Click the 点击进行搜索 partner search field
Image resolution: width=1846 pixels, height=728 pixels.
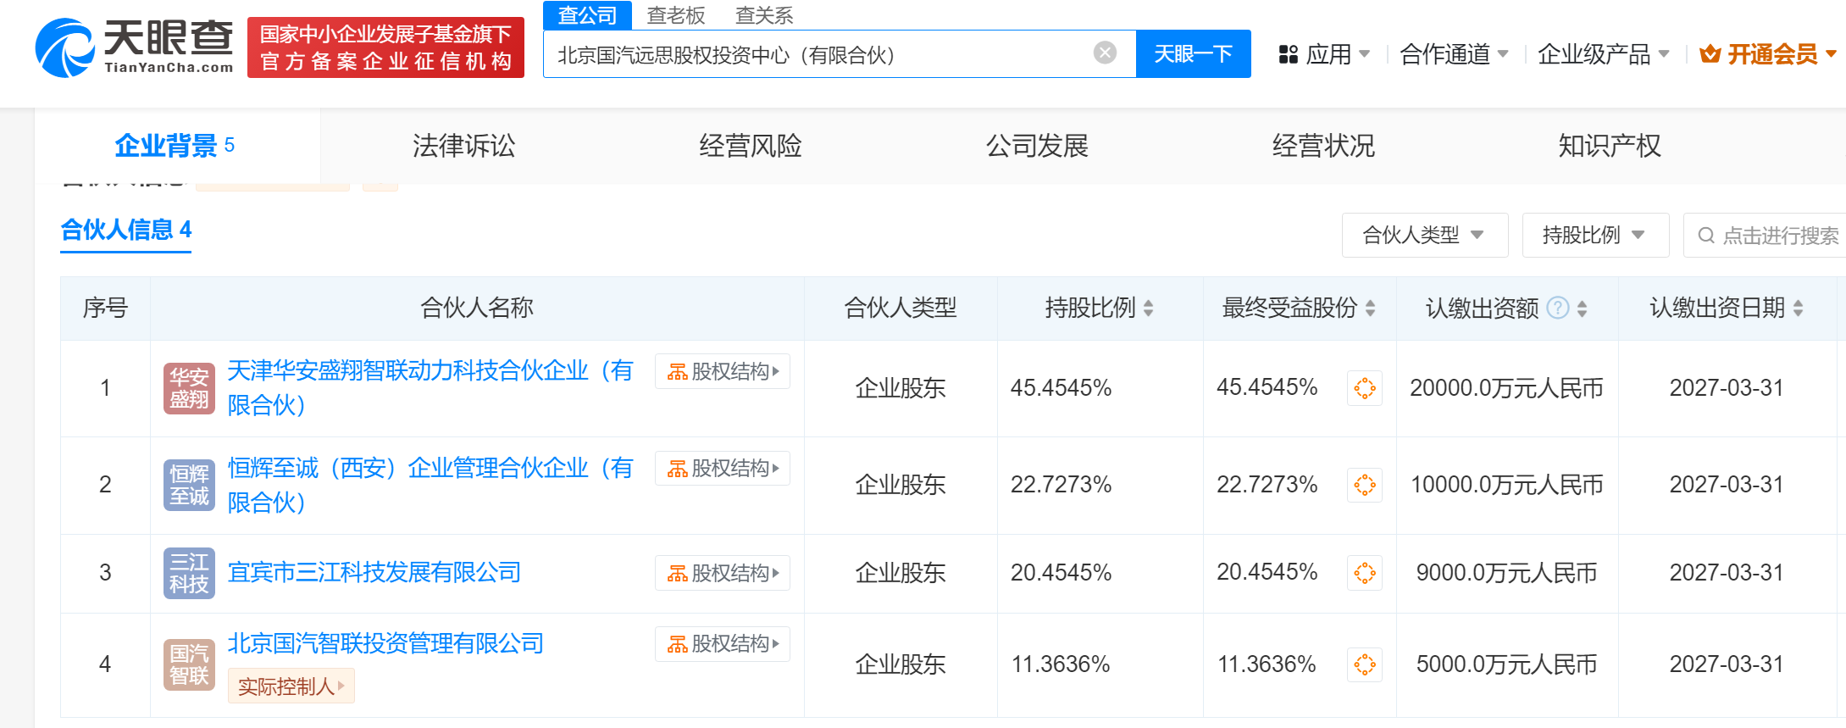tap(1771, 236)
